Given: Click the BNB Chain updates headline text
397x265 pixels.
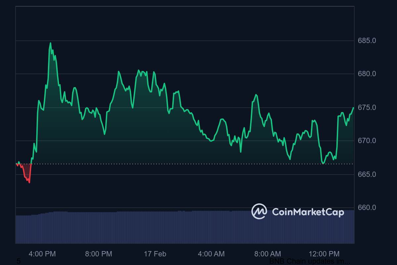Looking at the screenshot, I should (x=310, y=261).
